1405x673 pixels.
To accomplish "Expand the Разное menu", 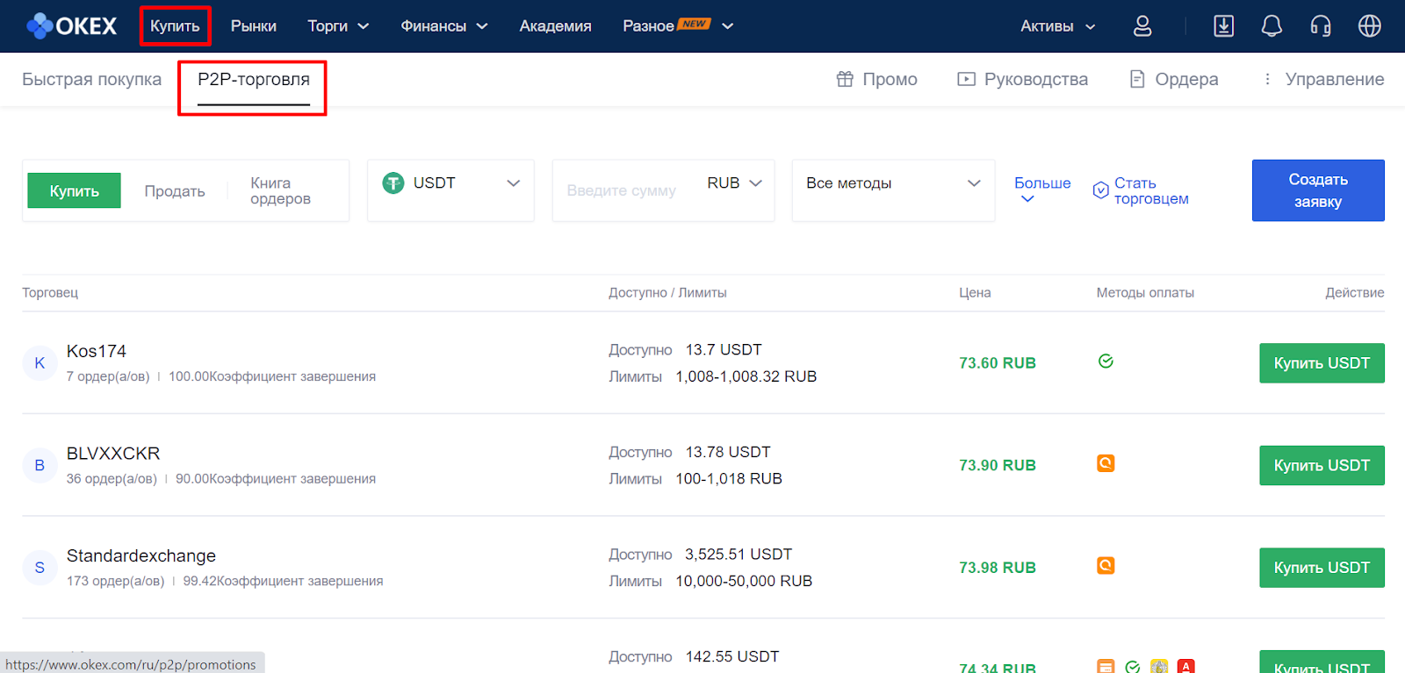I will tap(678, 26).
